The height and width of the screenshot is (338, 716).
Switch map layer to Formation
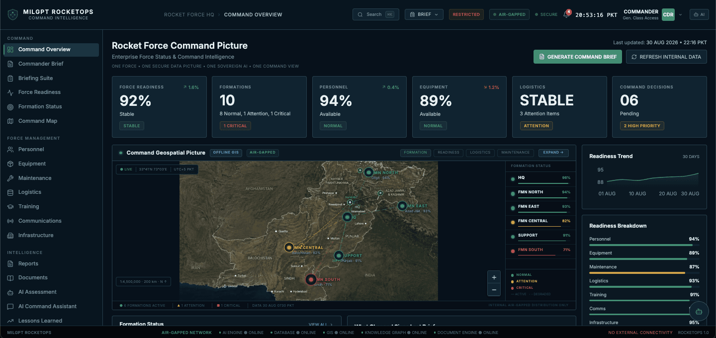415,153
